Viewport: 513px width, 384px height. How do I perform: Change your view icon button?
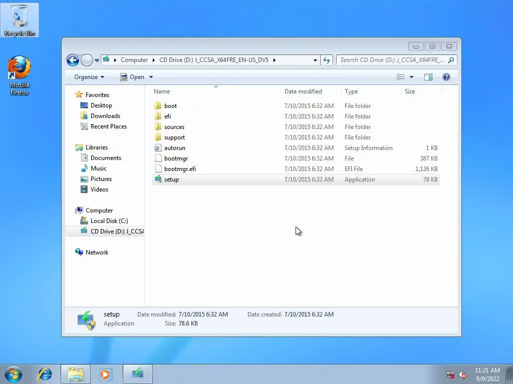pyautogui.click(x=401, y=77)
